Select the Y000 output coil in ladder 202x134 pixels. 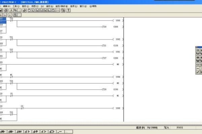click(x=118, y=20)
